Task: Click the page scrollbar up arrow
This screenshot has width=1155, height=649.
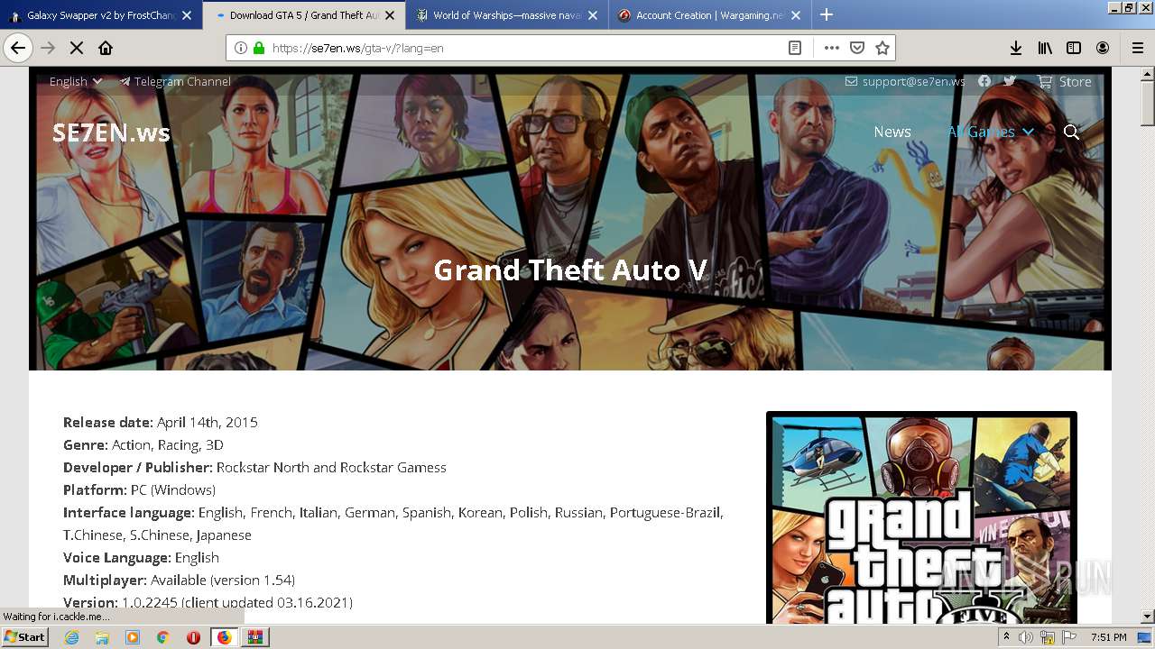Action: [1148, 75]
